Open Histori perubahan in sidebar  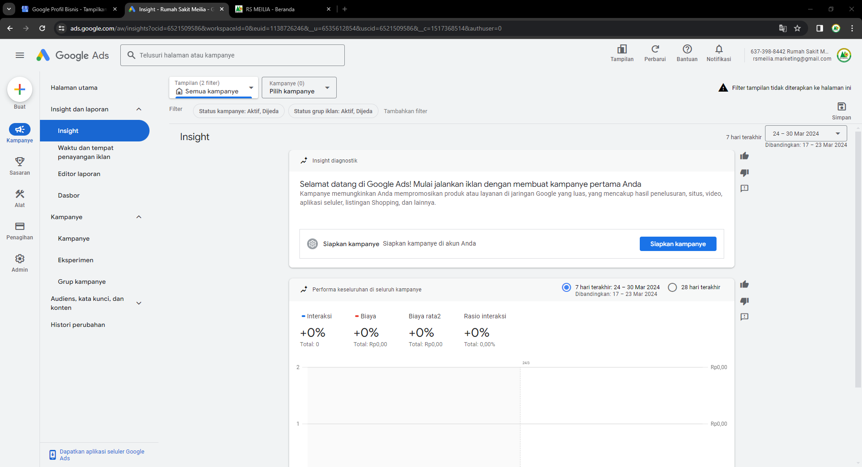(78, 325)
